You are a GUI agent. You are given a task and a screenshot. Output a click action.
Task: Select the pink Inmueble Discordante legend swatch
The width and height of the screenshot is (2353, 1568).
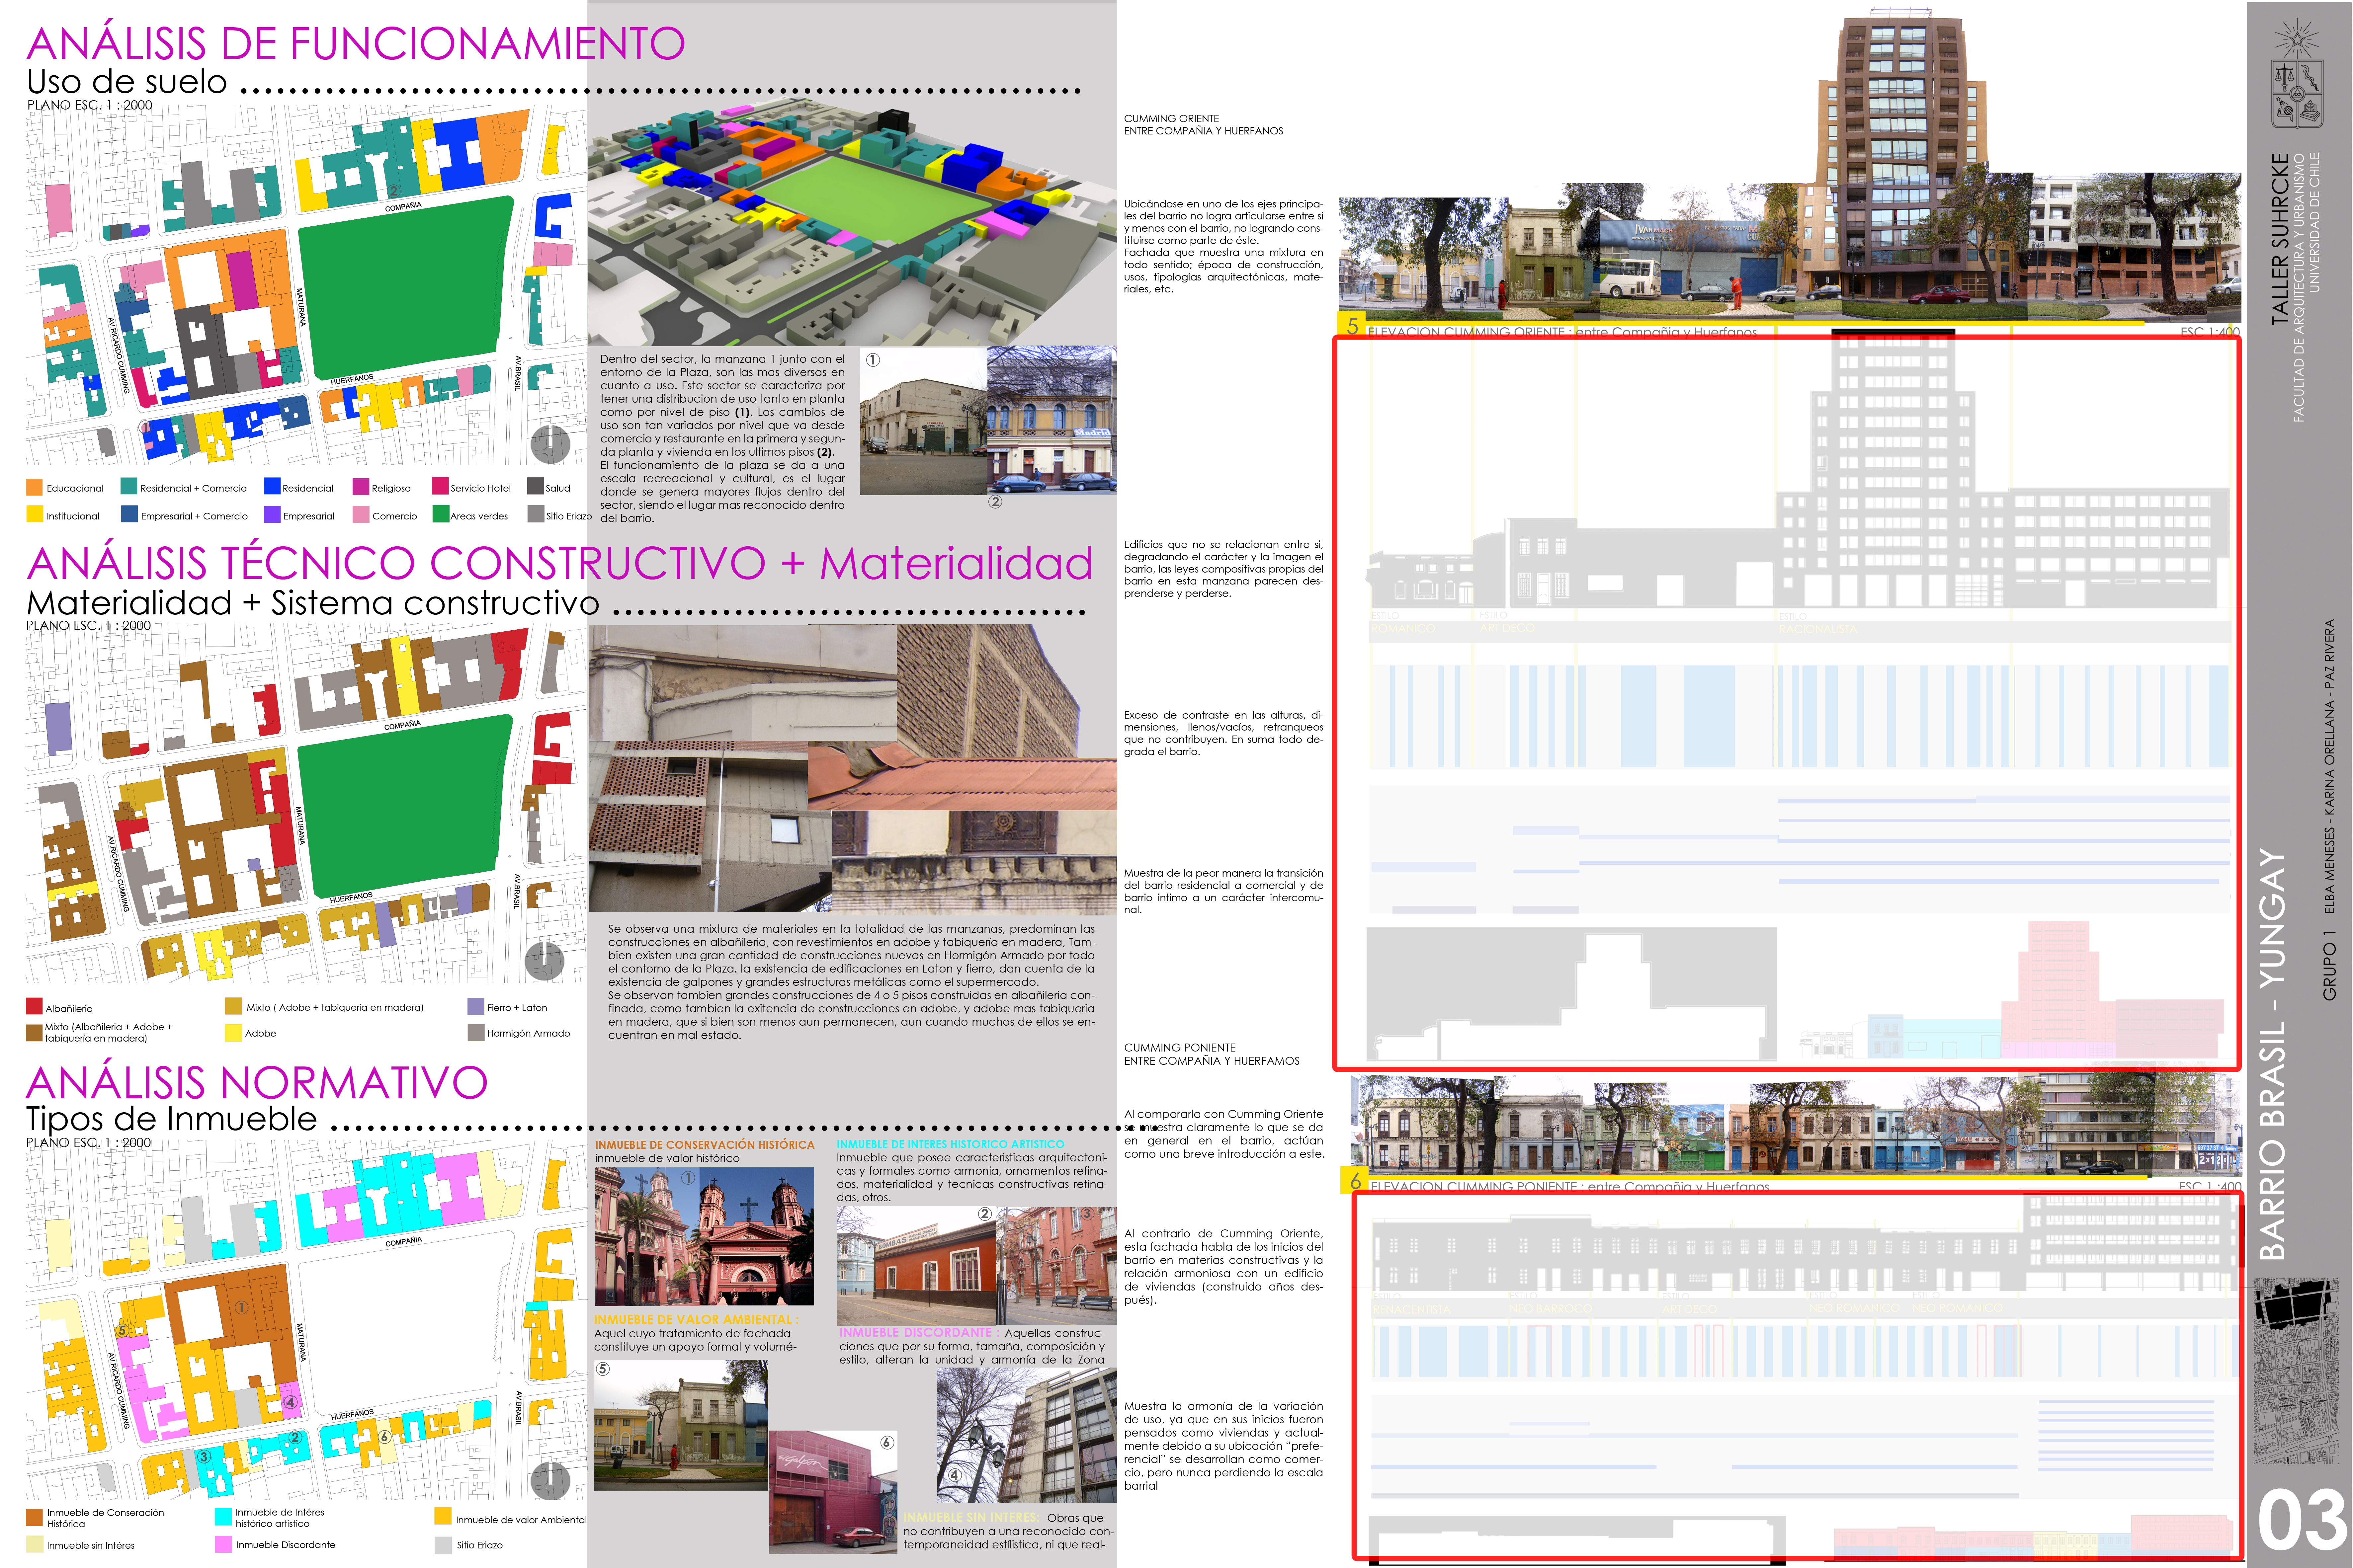click(223, 1544)
